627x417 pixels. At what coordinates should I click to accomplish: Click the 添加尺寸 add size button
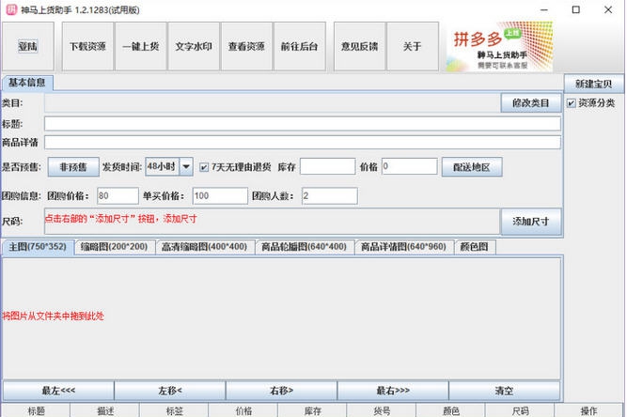pos(530,222)
